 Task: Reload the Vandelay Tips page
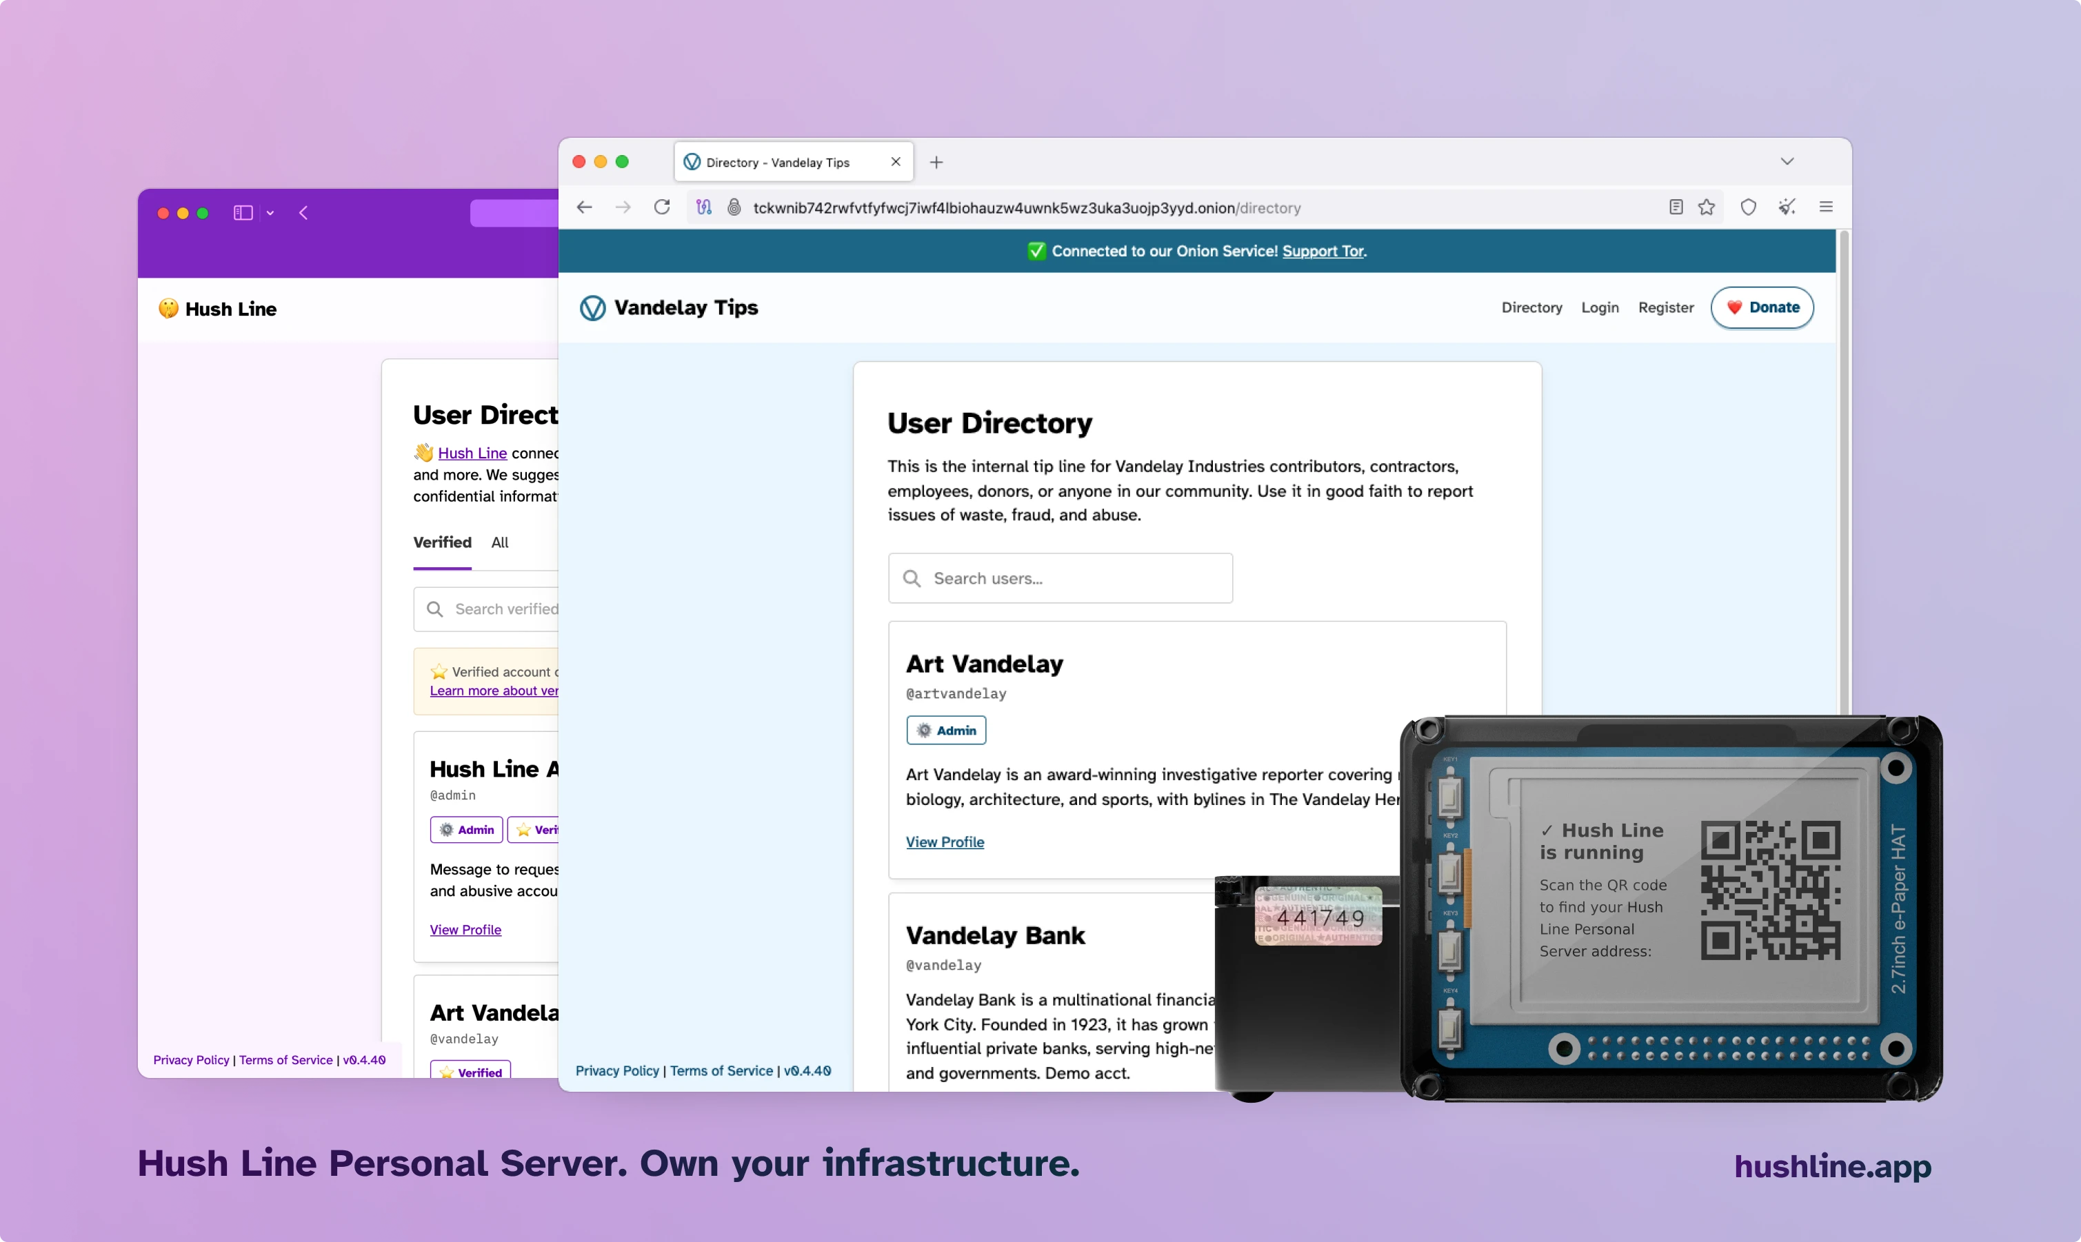(662, 207)
